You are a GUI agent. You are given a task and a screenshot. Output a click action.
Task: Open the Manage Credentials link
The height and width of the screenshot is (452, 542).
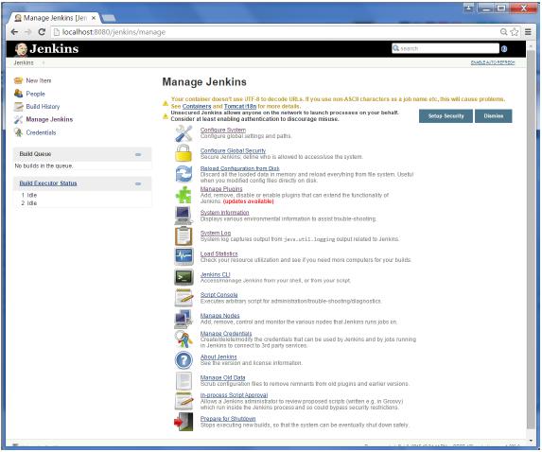(x=226, y=334)
